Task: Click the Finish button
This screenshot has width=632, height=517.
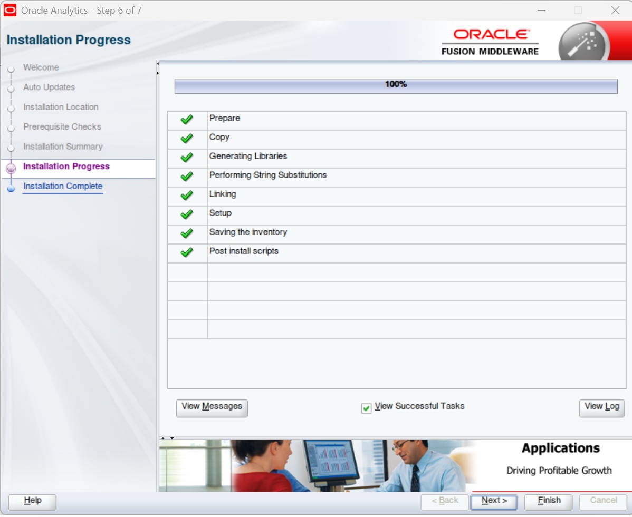Action: [x=549, y=502]
